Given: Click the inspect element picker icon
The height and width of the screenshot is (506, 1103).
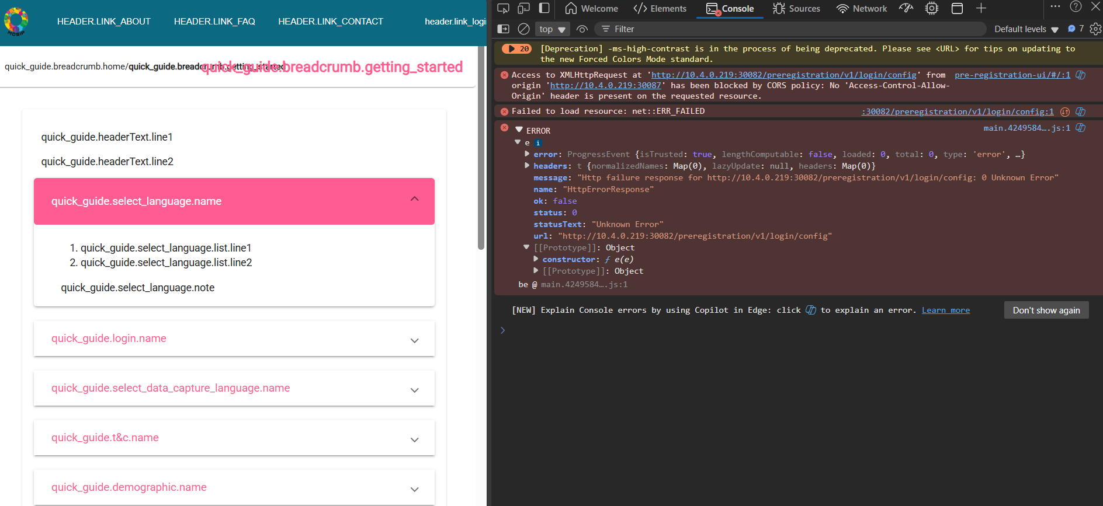Looking at the screenshot, I should tap(503, 8).
